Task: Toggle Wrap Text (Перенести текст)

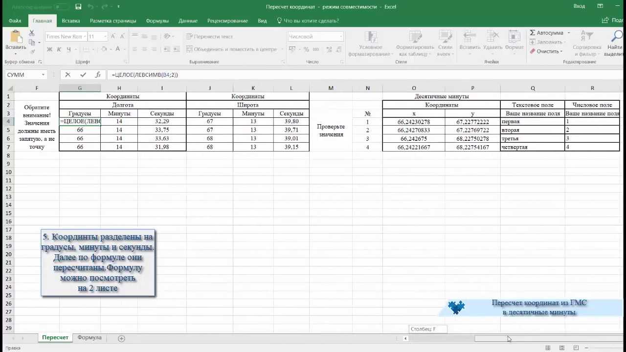Action: 209,37
